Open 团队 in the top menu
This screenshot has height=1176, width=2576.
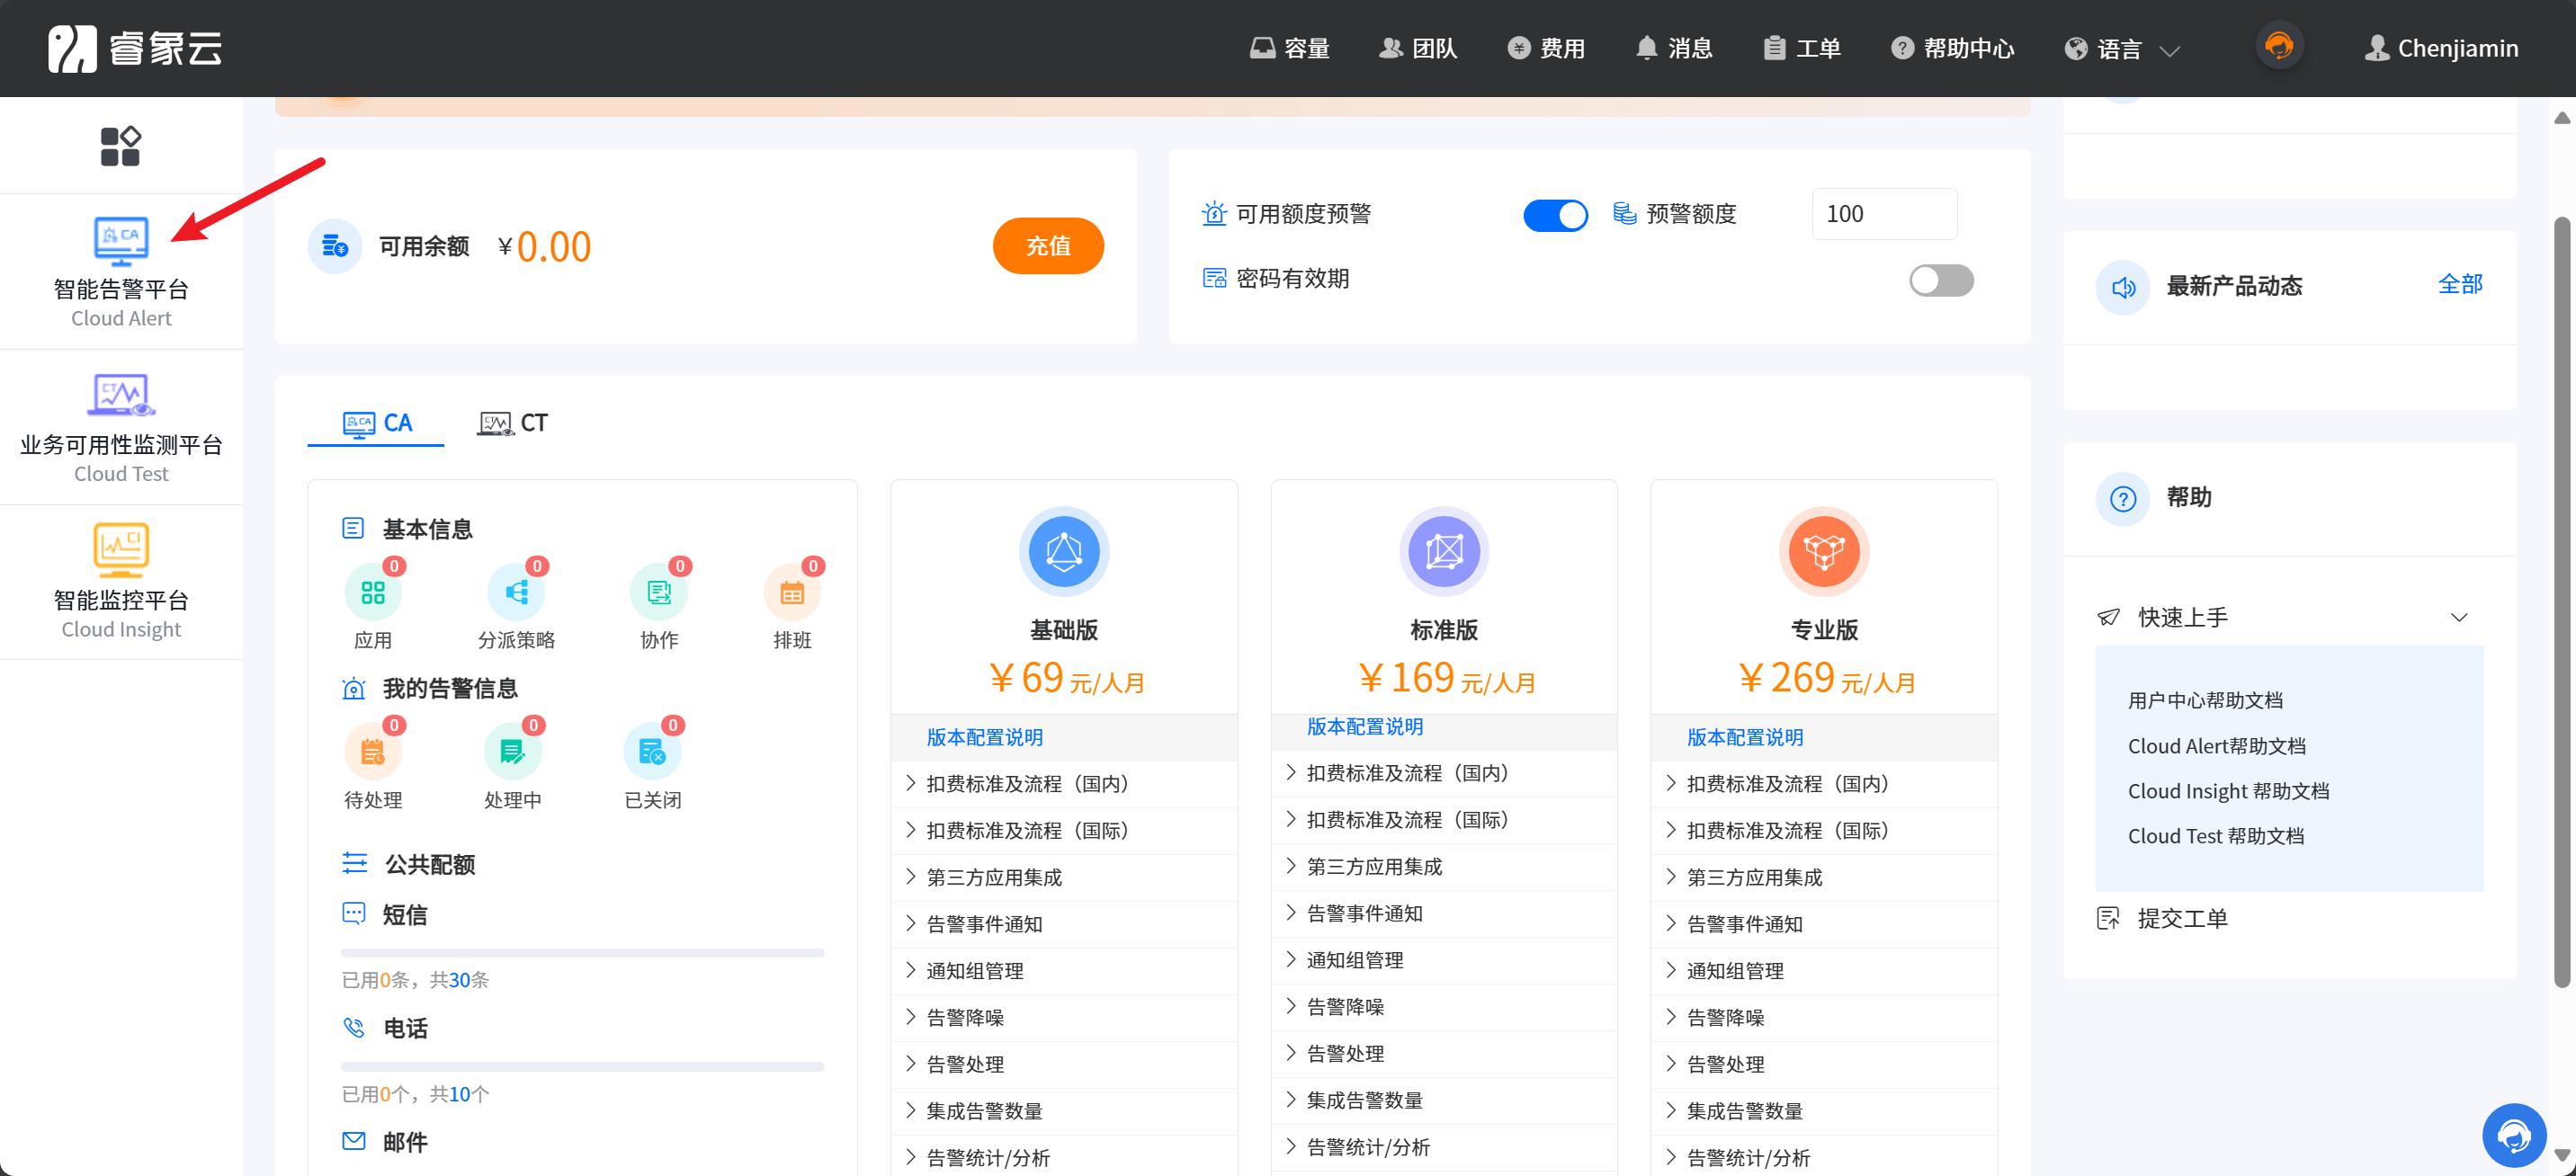(1418, 48)
